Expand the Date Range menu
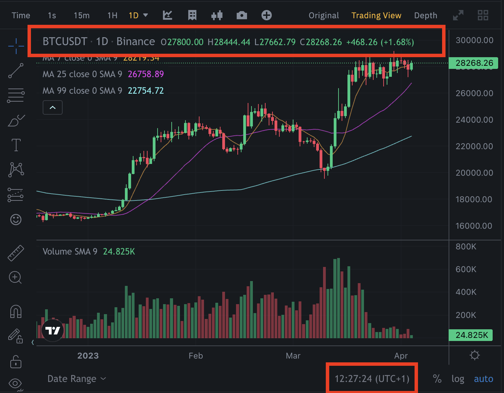 77,379
